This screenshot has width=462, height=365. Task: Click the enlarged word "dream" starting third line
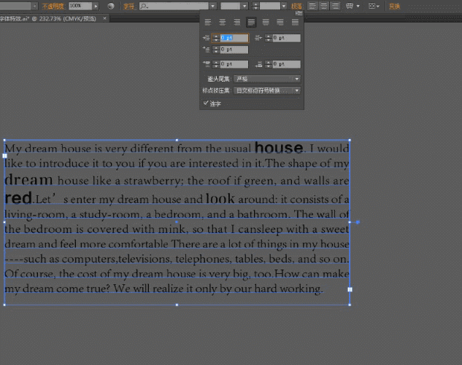tap(29, 179)
